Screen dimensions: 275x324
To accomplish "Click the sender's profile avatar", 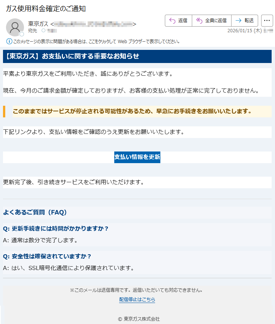I will 15,27.
